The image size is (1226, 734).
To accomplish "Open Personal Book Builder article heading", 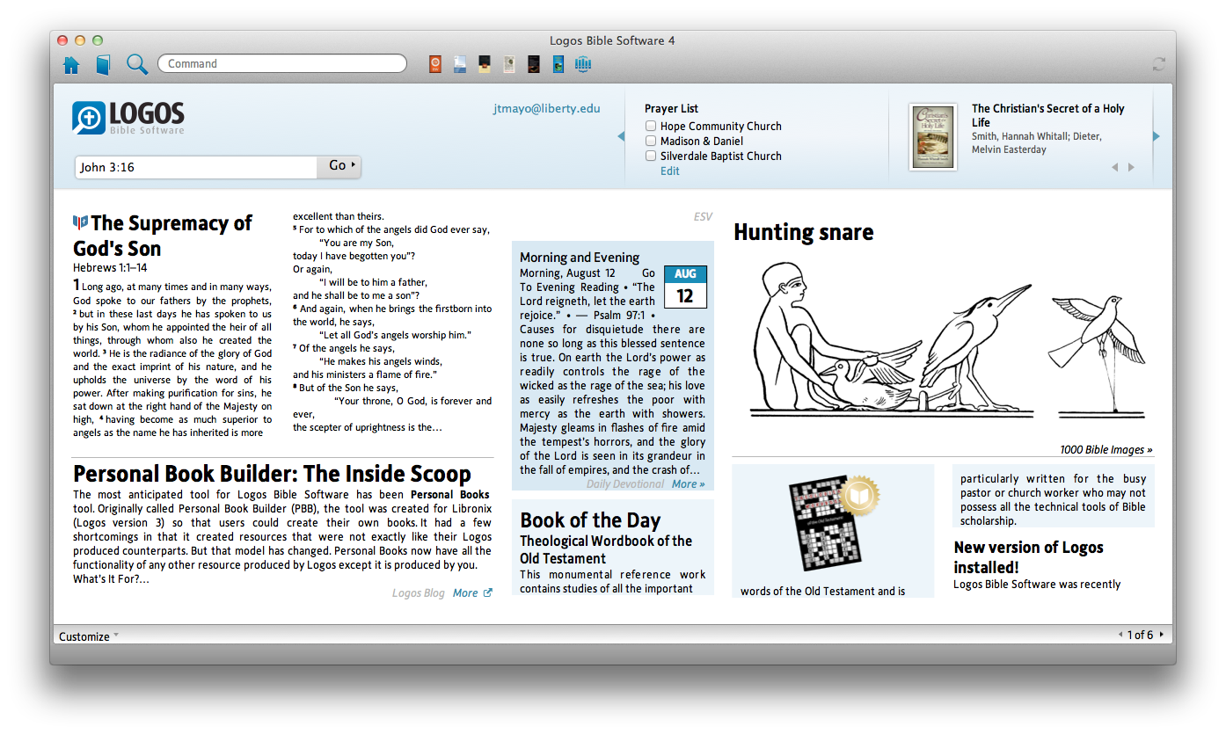I will 273,474.
